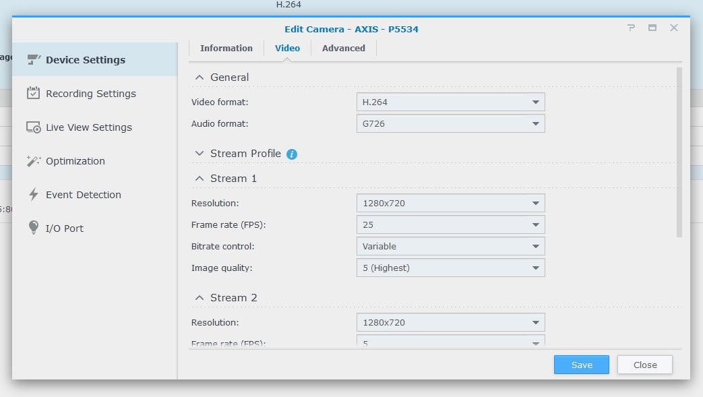
Task: Open the Event Detection section
Action: point(95,195)
